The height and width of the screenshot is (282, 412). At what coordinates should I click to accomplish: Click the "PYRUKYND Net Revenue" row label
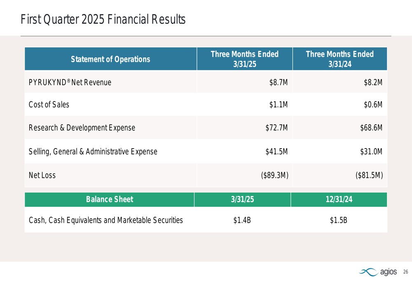coord(70,82)
